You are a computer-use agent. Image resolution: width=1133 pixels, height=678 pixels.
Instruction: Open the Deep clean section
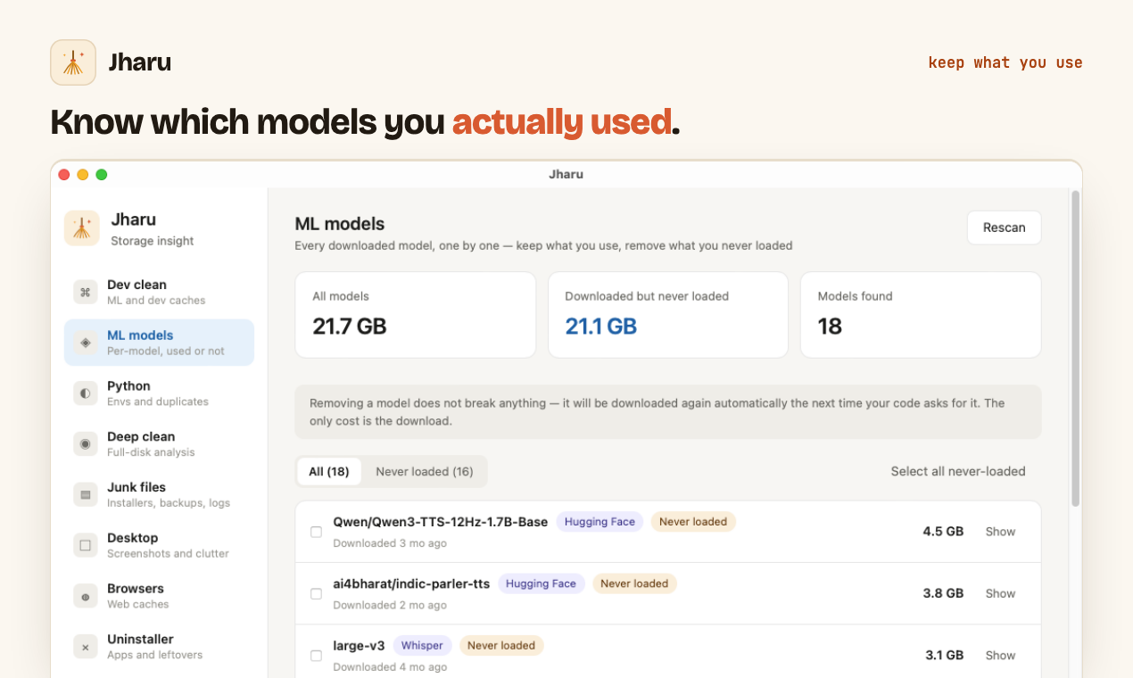pos(159,444)
